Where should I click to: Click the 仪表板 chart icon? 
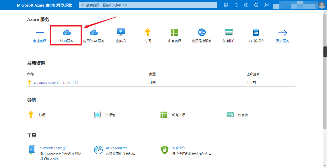[x=230, y=115]
